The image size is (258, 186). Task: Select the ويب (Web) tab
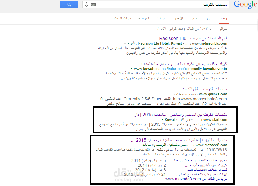(224, 19)
